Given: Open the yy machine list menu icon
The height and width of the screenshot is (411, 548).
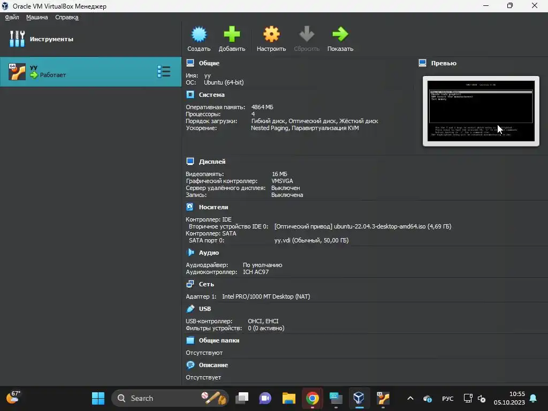Looking at the screenshot, I should coord(164,72).
